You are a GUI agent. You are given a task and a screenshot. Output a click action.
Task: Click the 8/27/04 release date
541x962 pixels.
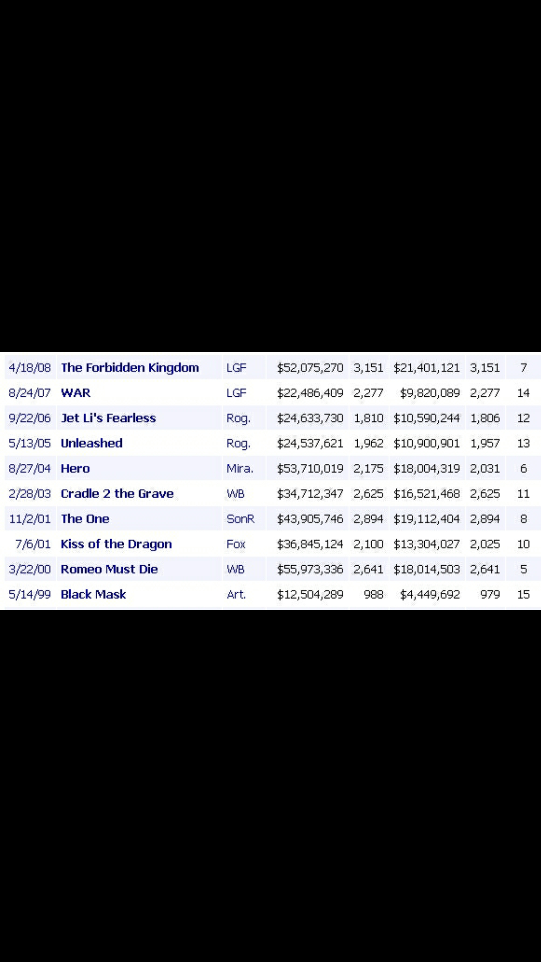pos(30,468)
